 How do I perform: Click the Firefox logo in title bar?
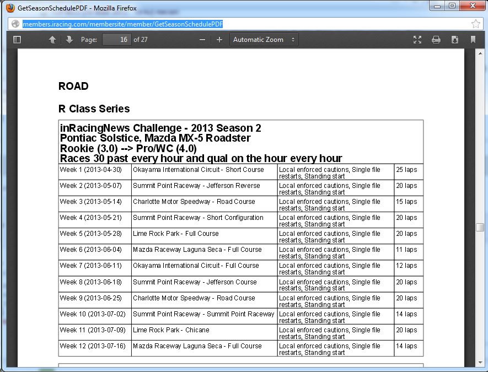10,8
